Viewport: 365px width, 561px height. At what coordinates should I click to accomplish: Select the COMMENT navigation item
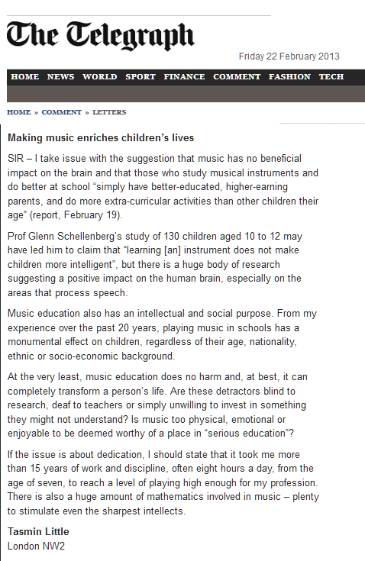click(237, 77)
